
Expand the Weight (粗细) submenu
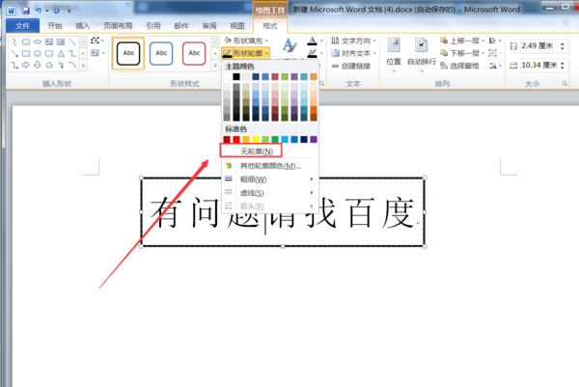269,180
